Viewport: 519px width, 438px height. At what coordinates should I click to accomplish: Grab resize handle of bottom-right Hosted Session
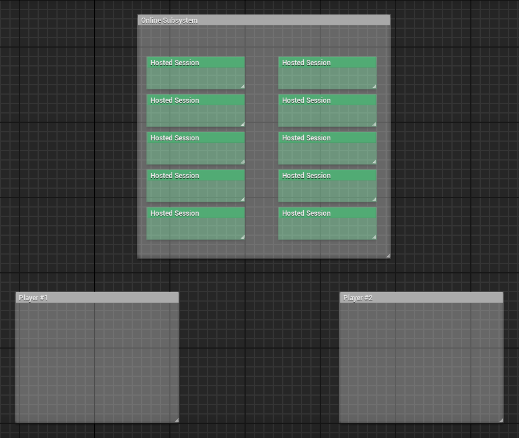374,237
